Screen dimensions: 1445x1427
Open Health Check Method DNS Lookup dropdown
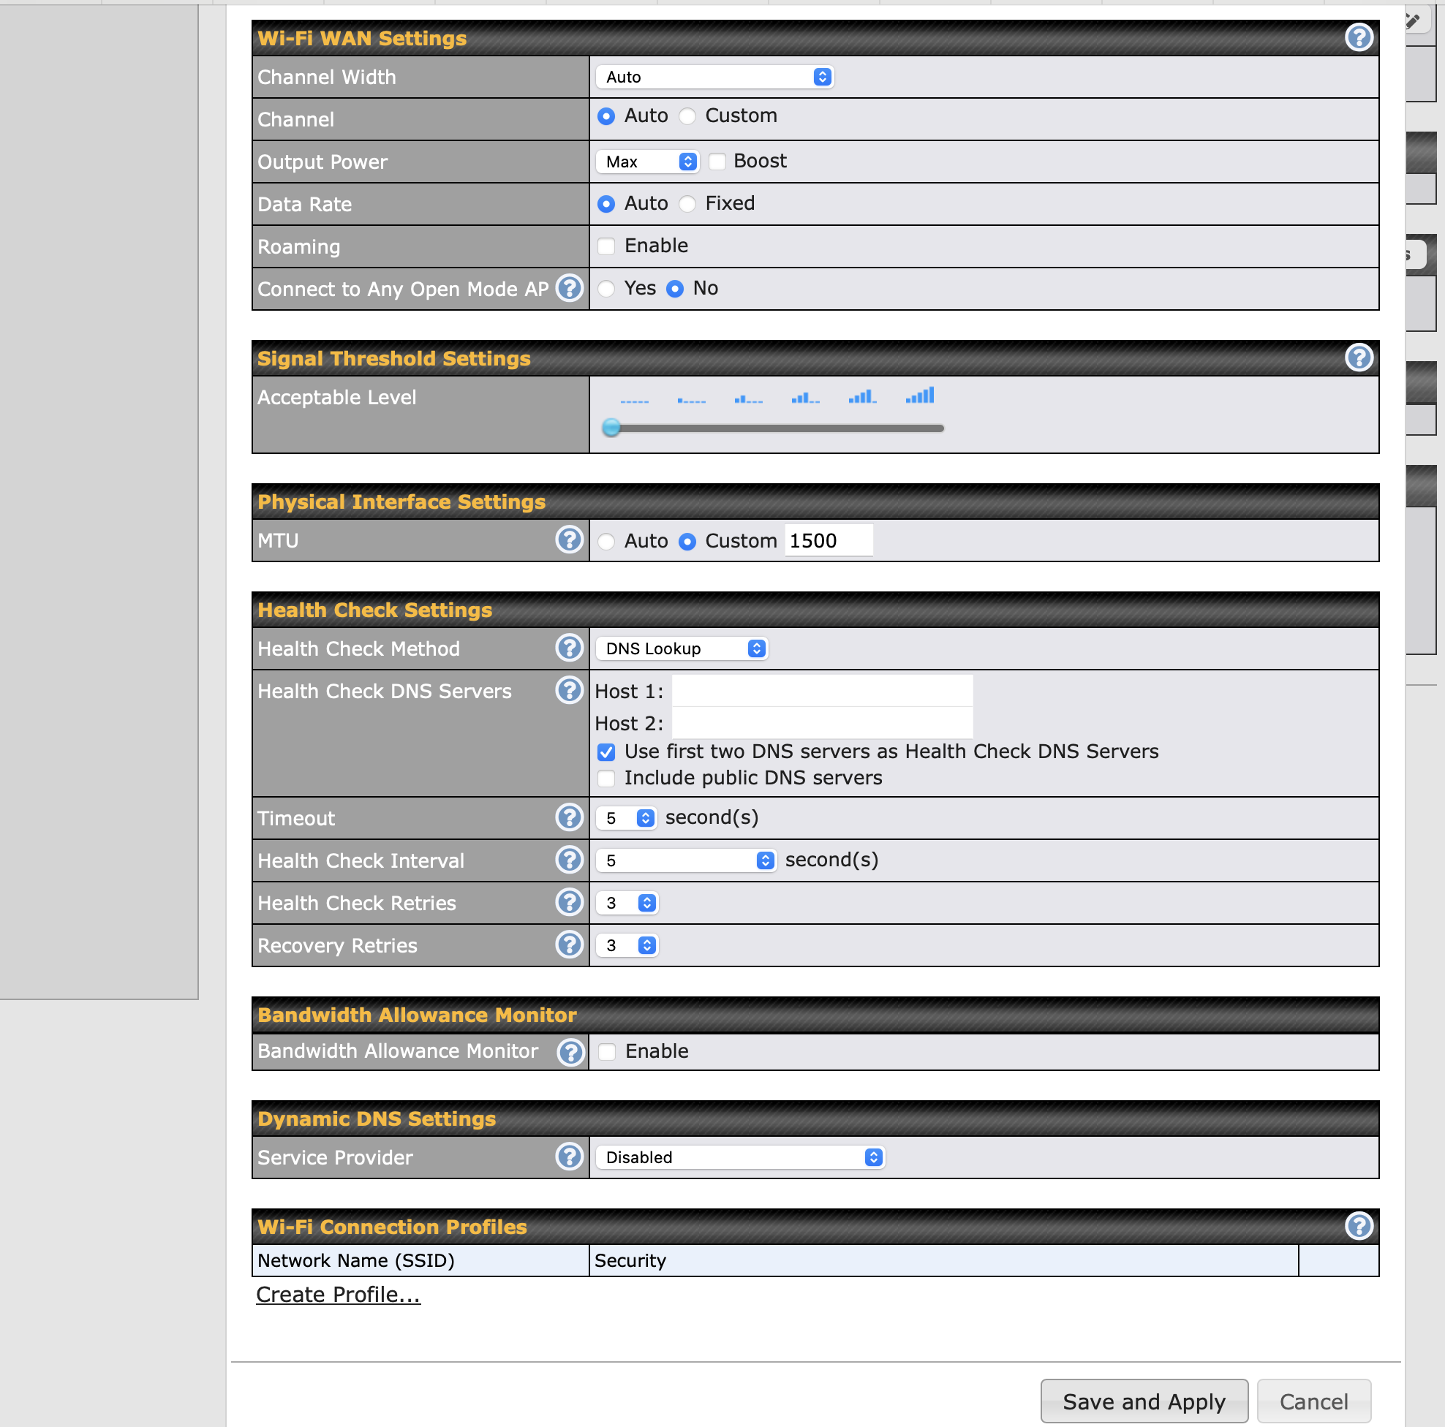[682, 648]
